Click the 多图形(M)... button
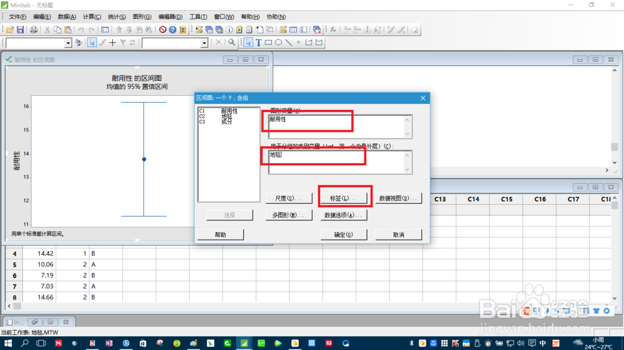The width and height of the screenshot is (624, 350). (289, 215)
